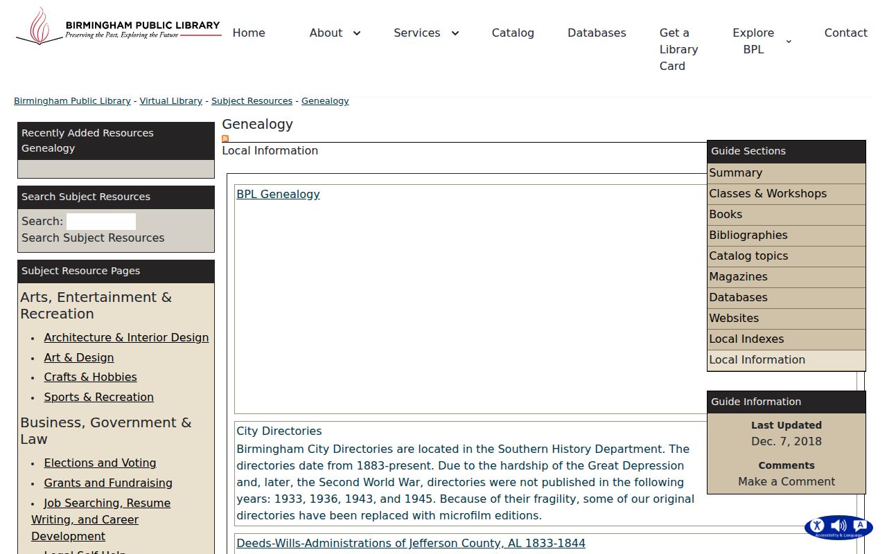Open the BPL Genealogy link
The image size is (887, 554).
(279, 194)
